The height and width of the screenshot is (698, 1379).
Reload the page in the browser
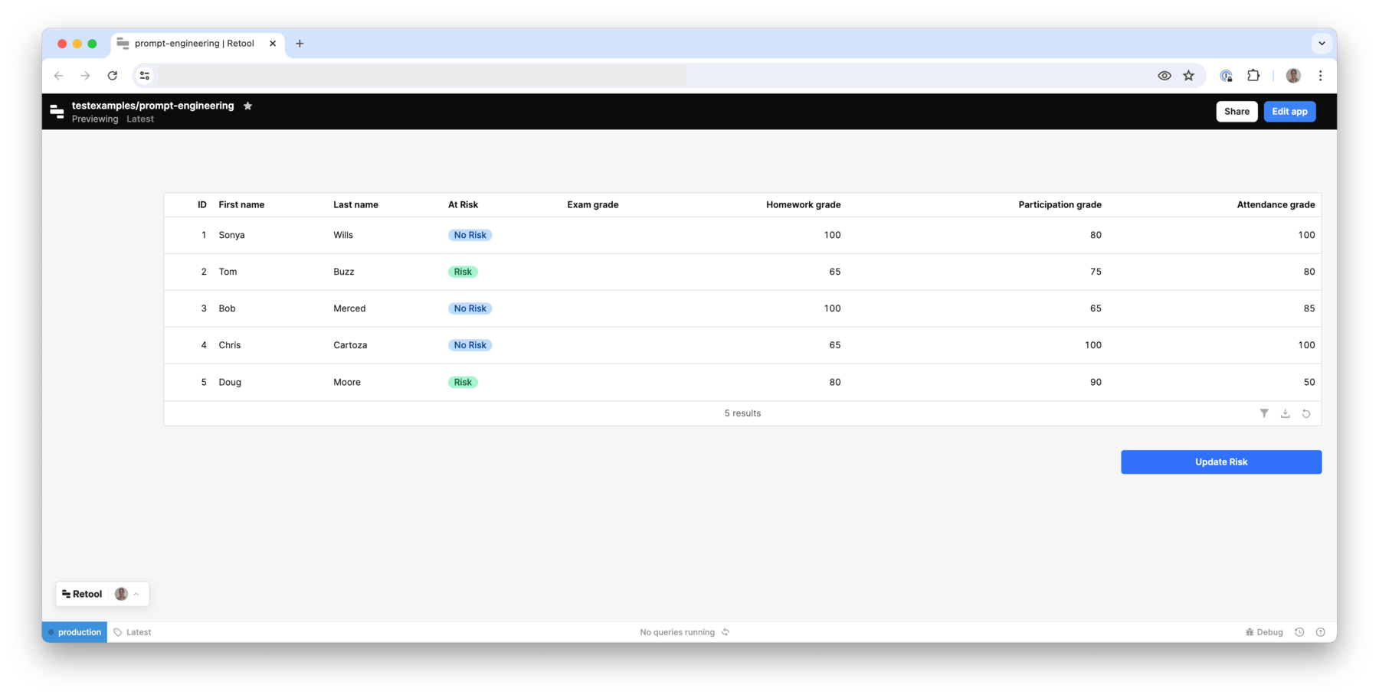point(113,76)
